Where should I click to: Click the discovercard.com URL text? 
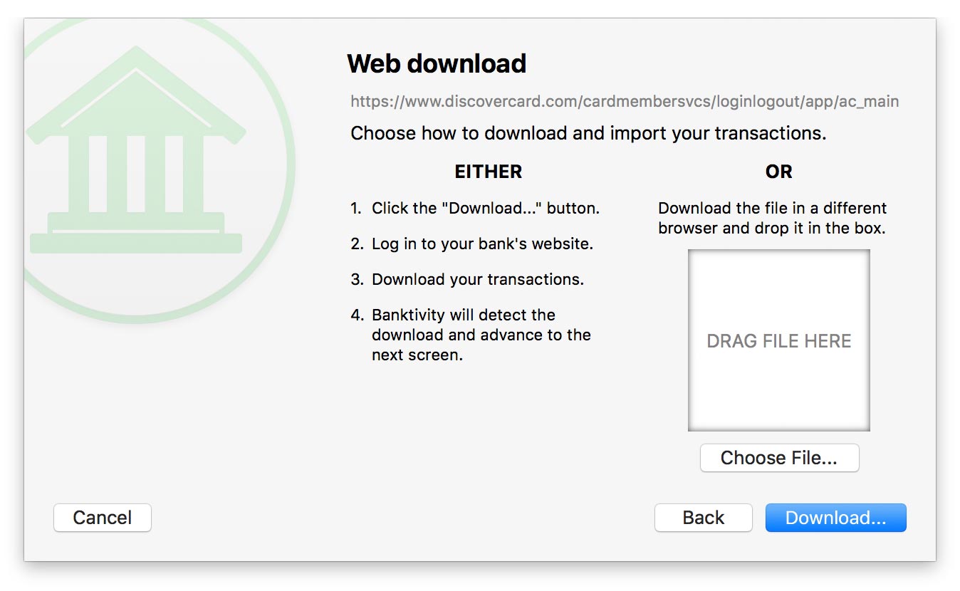click(x=624, y=101)
